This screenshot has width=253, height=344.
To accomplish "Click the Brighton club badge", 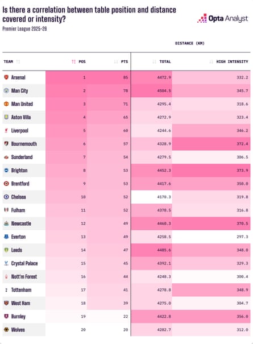I will (6, 170).
